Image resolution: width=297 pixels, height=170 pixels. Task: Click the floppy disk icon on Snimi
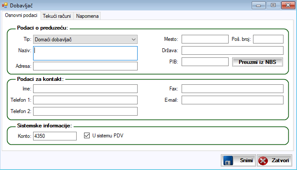click(x=228, y=160)
